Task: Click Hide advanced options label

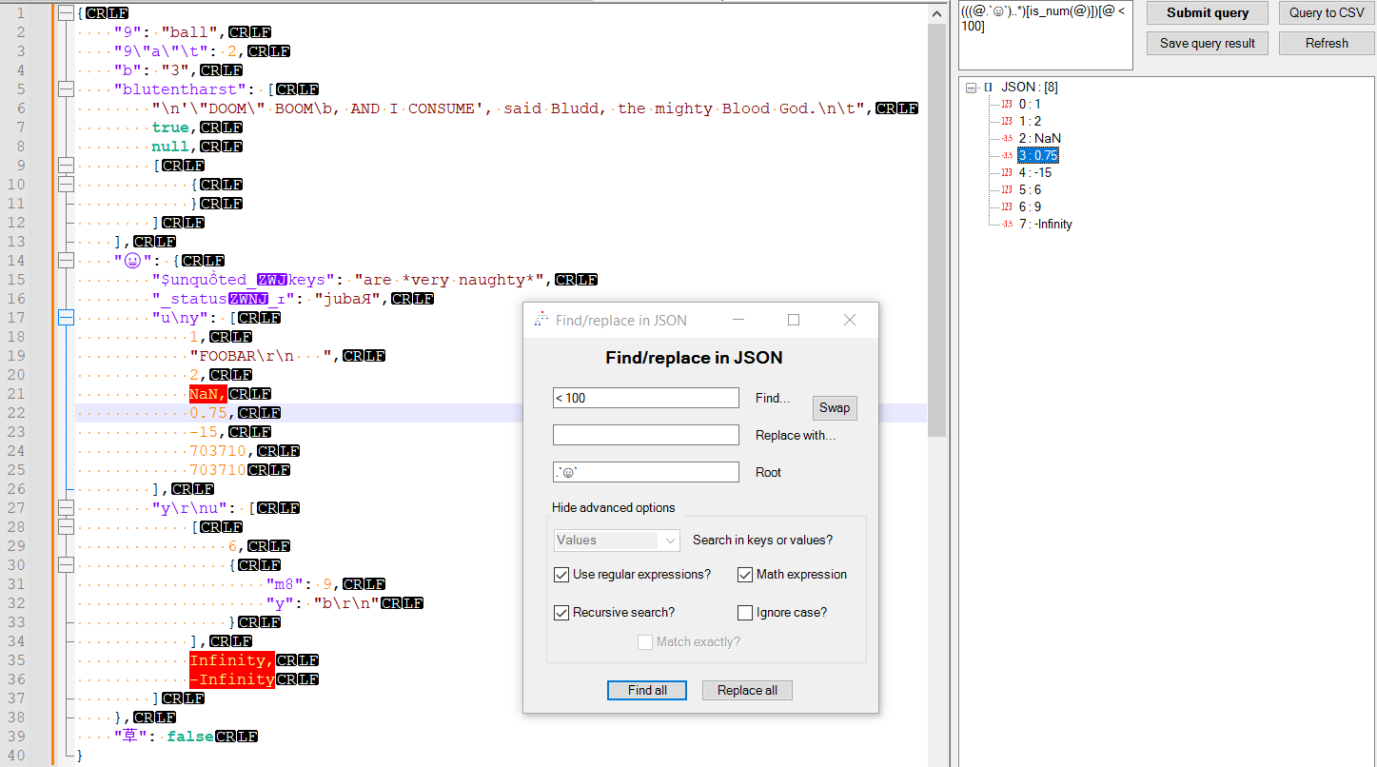Action: pyautogui.click(x=614, y=507)
